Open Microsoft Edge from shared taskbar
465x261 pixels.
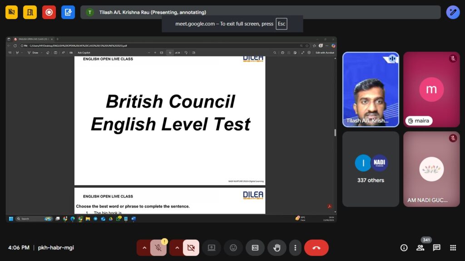tap(73, 219)
